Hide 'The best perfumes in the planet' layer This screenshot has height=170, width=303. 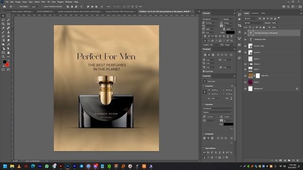coord(245,33)
